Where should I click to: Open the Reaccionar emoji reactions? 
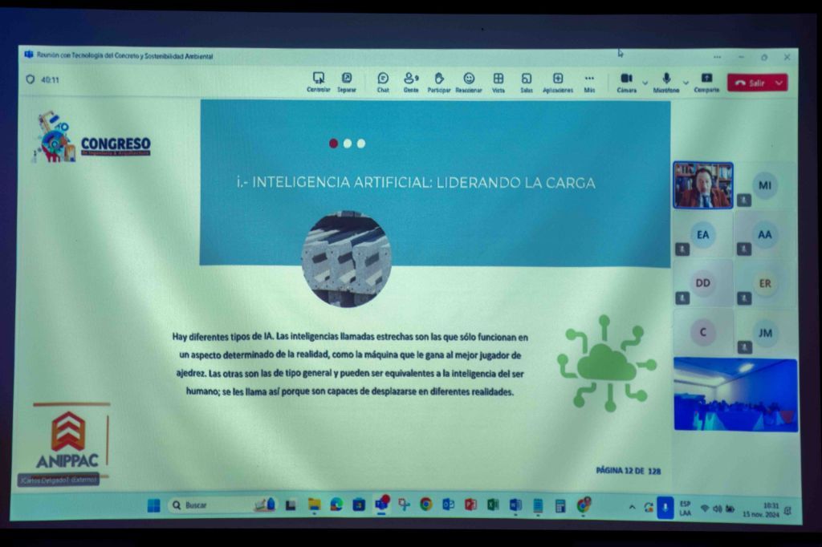pyautogui.click(x=469, y=82)
